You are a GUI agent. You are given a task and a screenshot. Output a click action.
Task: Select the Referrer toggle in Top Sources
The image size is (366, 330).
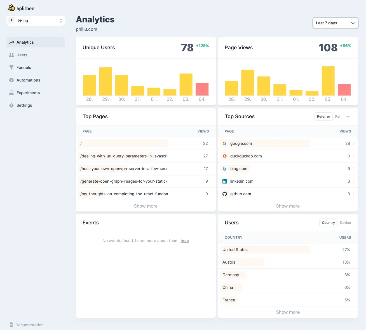(323, 117)
